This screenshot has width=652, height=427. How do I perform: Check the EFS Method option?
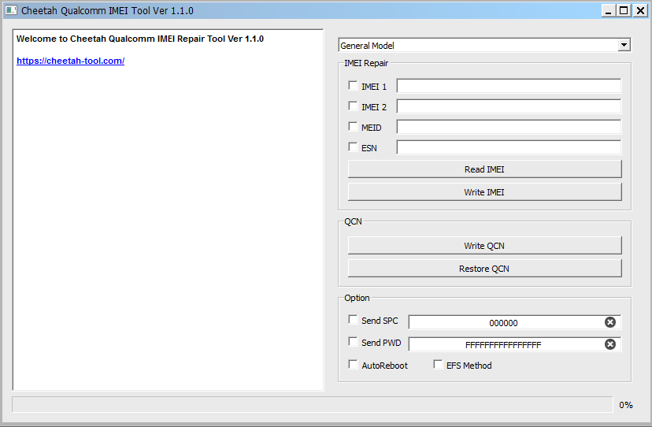pos(438,365)
